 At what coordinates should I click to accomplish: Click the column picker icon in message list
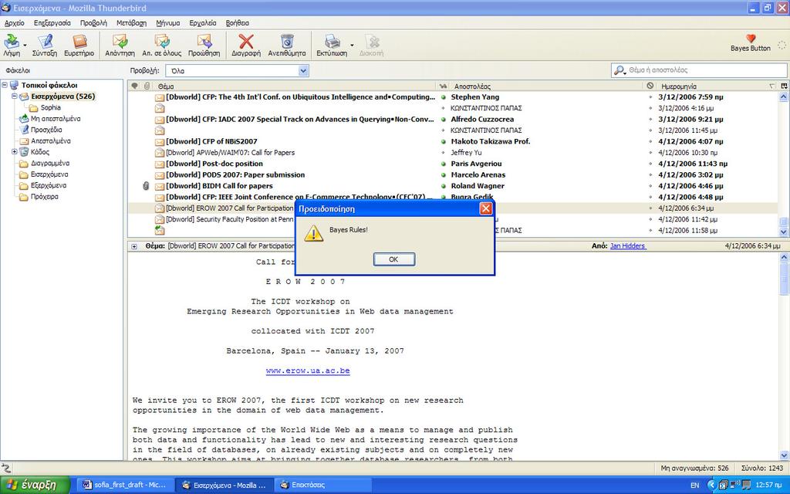pyautogui.click(x=784, y=86)
